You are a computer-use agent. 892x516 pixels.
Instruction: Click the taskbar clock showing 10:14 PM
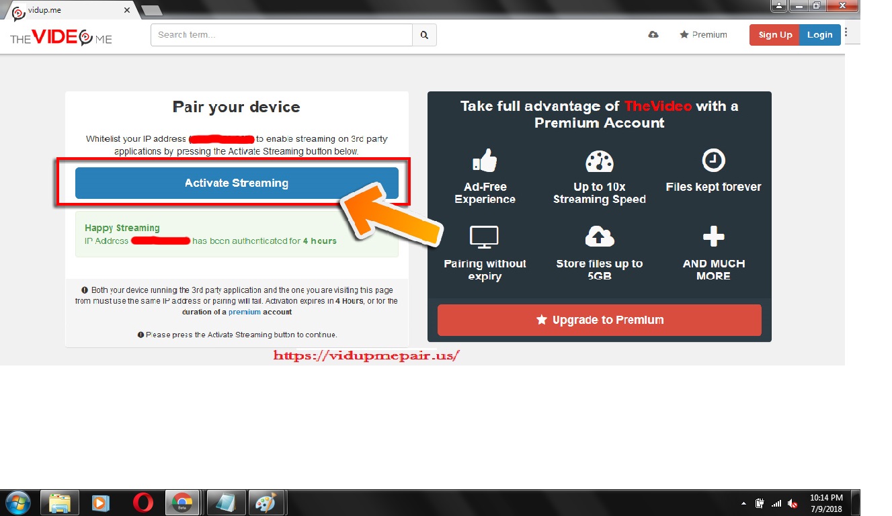pyautogui.click(x=826, y=503)
